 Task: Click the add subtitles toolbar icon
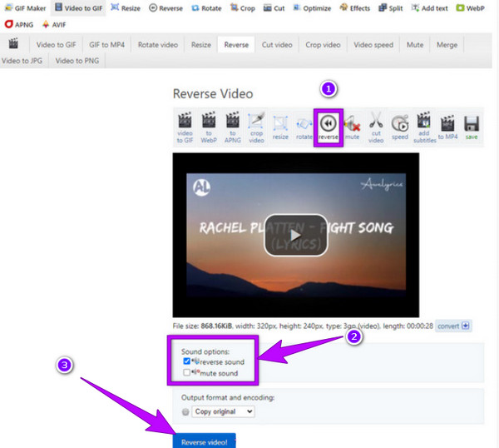coord(424,127)
